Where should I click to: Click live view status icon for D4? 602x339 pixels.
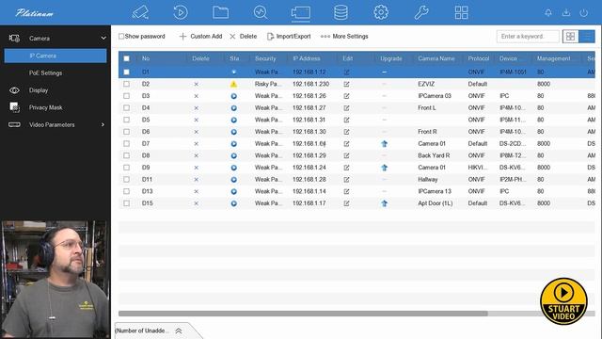233,108
